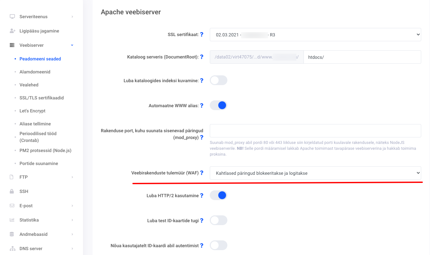430x255 pixels.
Task: Click the Ligipääsu jagamine user icon
Action: pos(12,31)
